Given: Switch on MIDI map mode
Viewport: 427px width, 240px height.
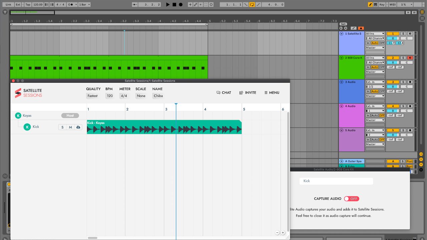Looking at the screenshot, I should click(393, 5).
